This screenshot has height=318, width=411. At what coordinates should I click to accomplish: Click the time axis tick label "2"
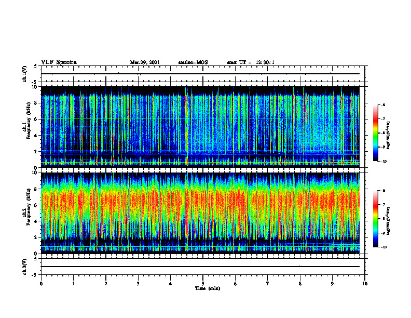point(106,284)
